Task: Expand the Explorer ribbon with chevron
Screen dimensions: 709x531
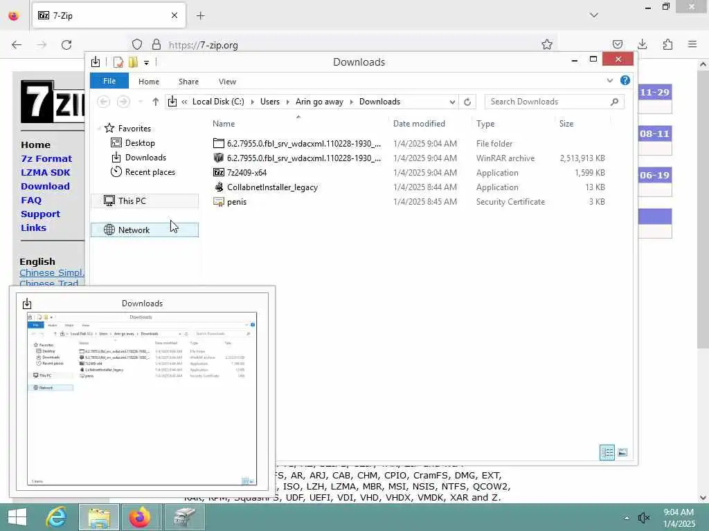Action: tap(609, 81)
